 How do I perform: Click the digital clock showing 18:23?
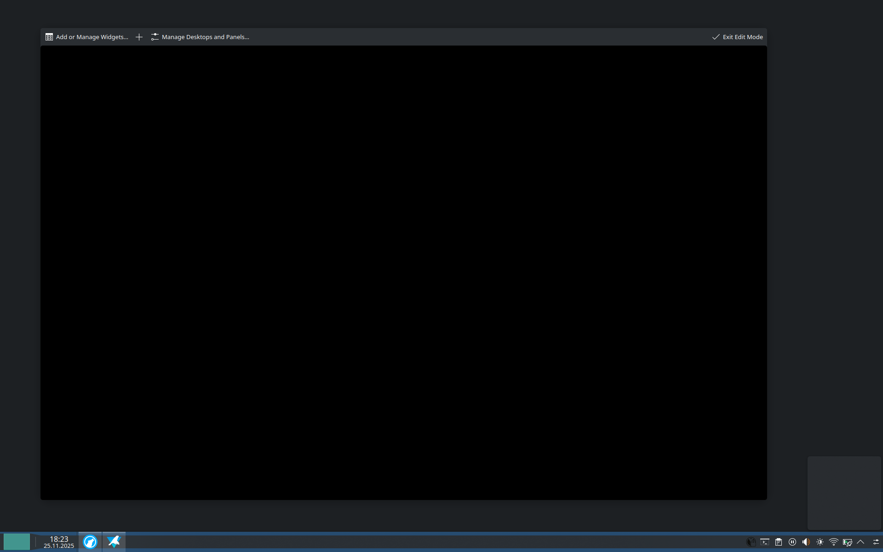tap(59, 542)
